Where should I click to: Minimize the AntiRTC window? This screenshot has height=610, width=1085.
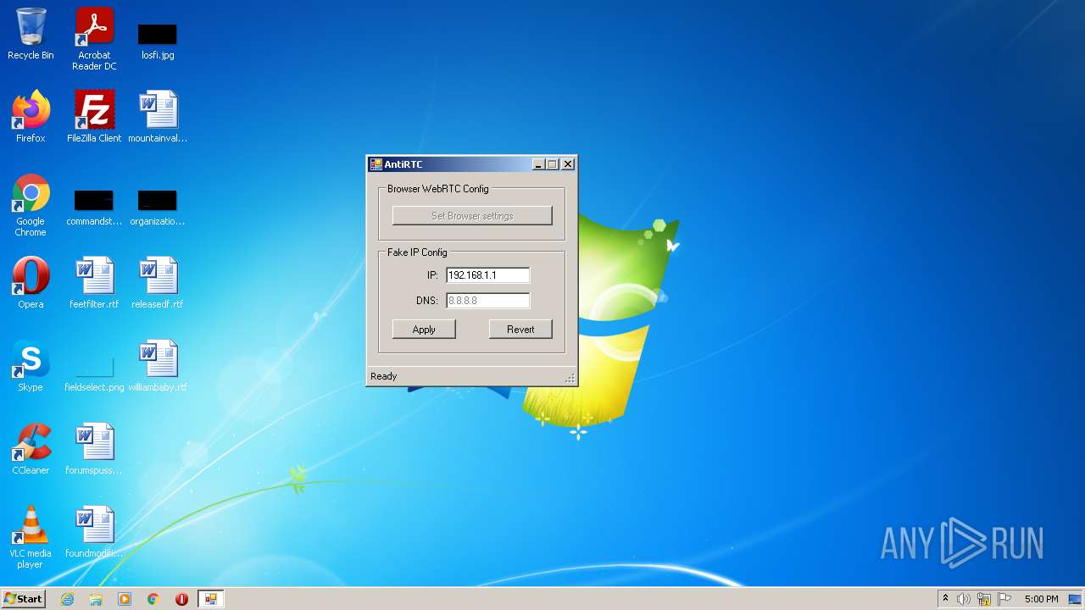(538, 164)
